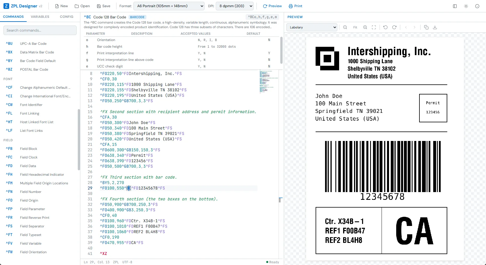This screenshot has height=265, width=486.
Task: Click the Search commands field
Action: coord(40,30)
